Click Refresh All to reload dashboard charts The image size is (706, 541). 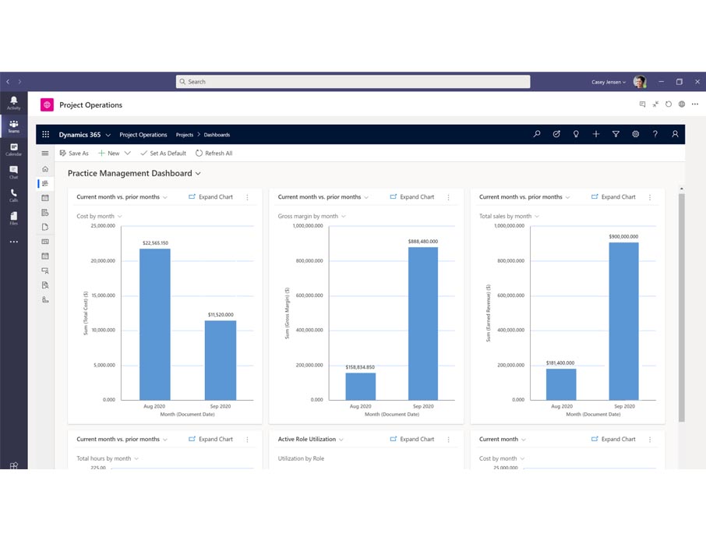(x=214, y=153)
